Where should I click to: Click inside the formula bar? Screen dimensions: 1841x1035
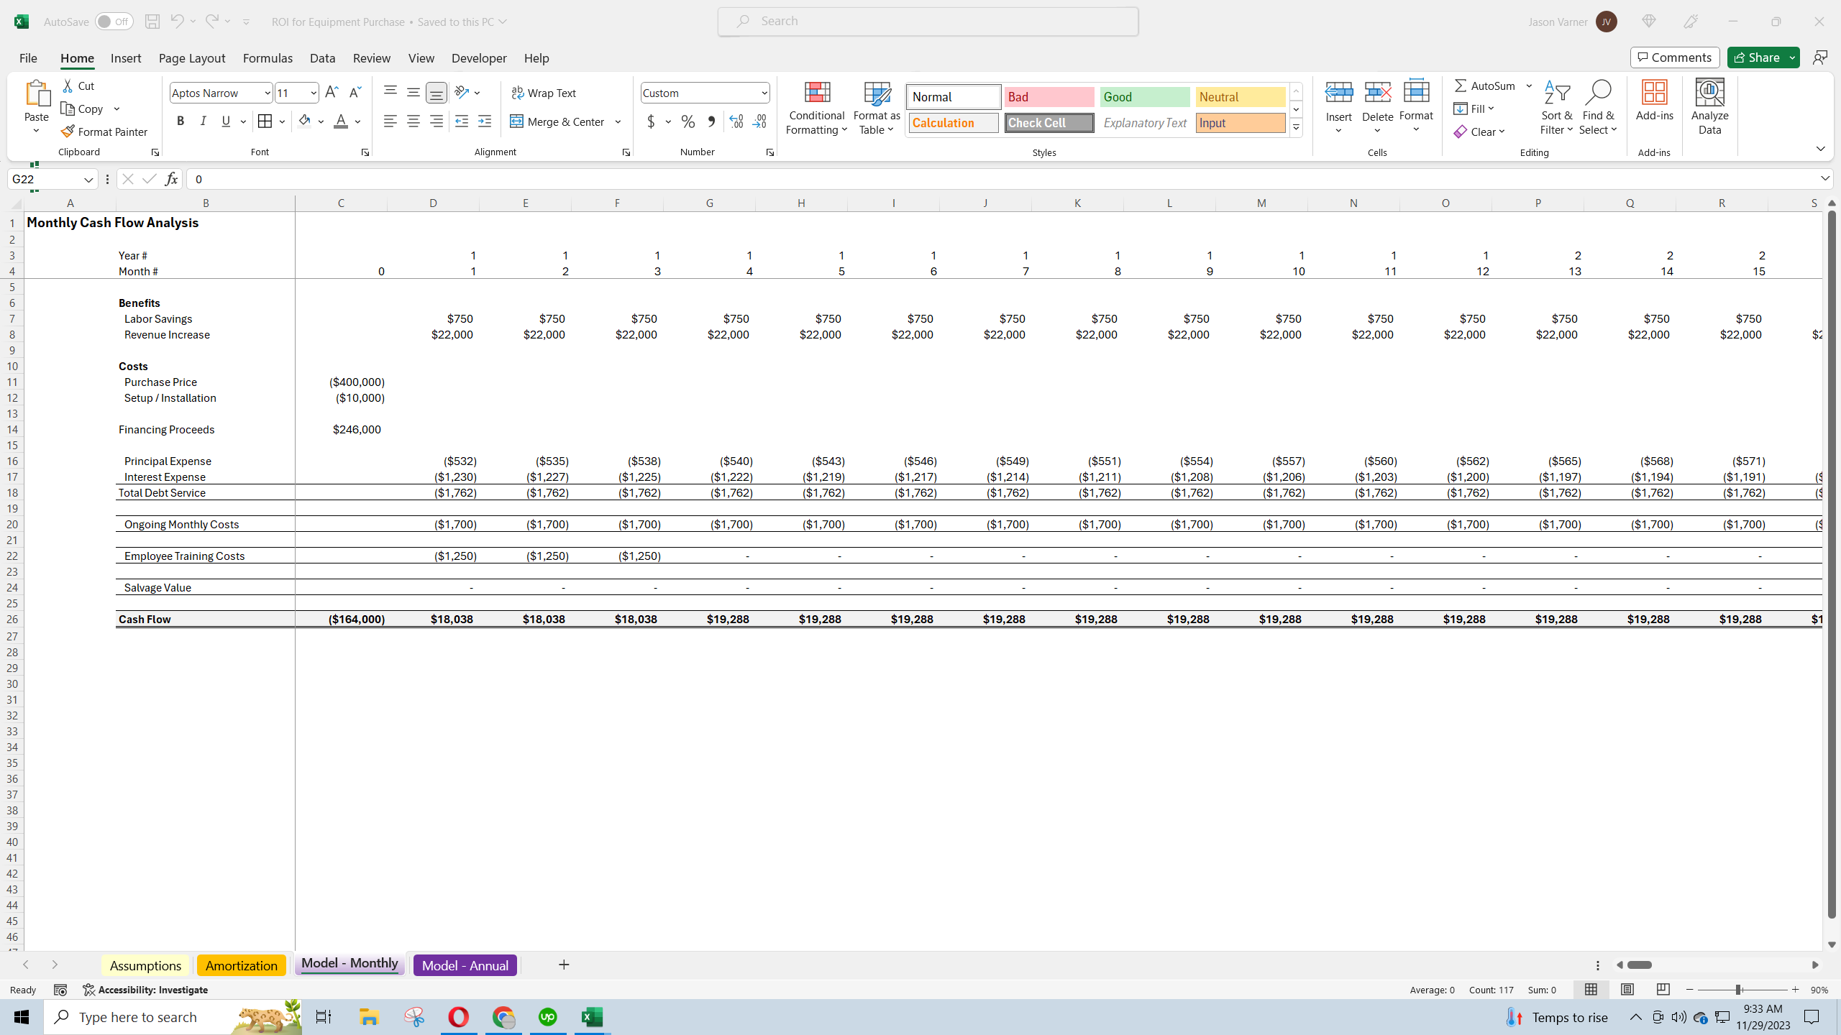647,178
